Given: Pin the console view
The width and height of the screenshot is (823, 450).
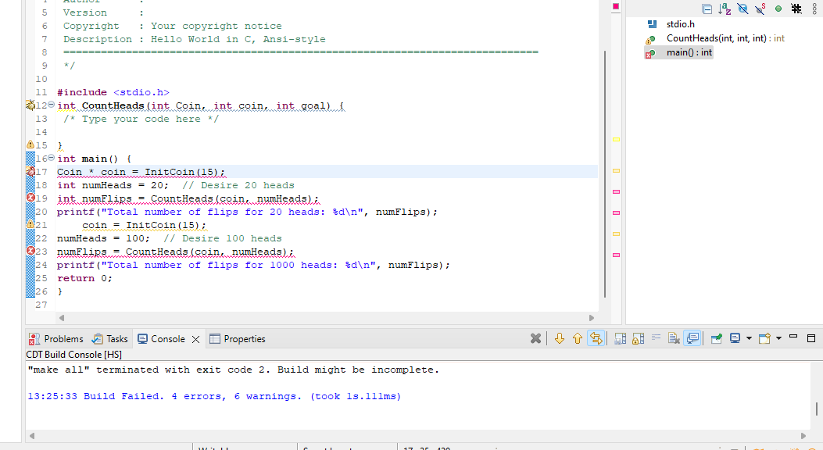Looking at the screenshot, I should (x=717, y=339).
